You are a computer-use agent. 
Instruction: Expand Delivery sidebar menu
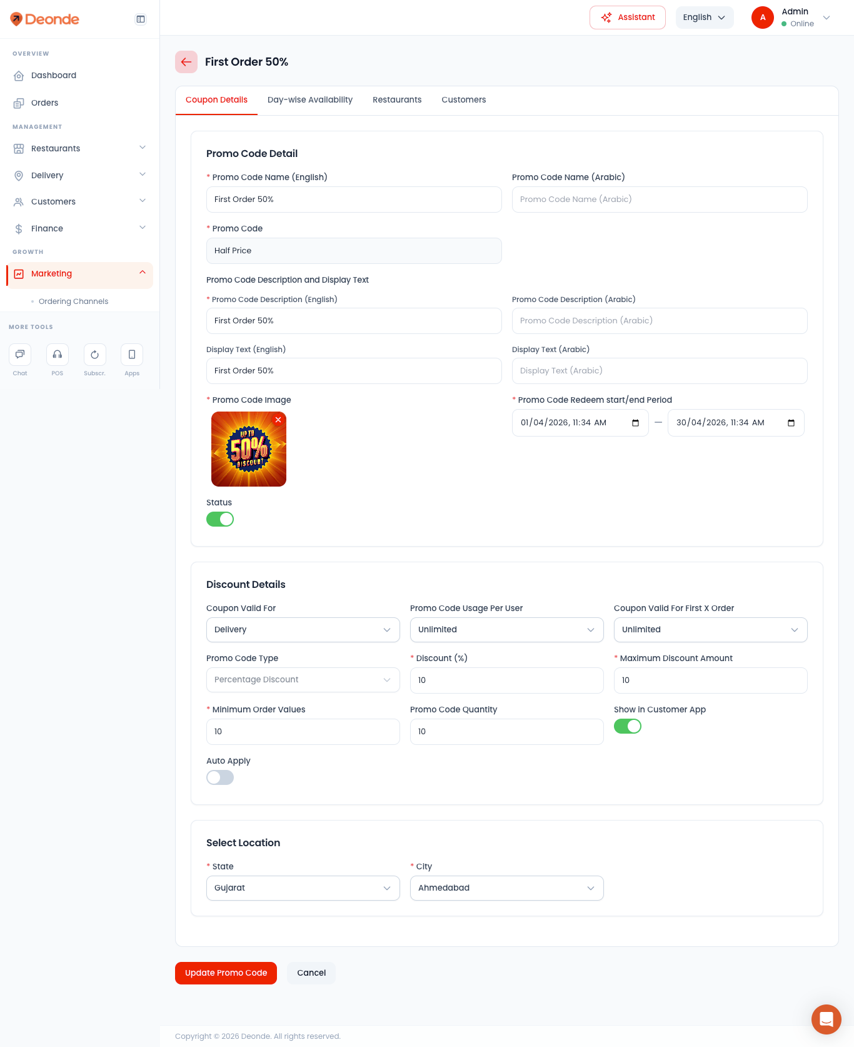[79, 175]
